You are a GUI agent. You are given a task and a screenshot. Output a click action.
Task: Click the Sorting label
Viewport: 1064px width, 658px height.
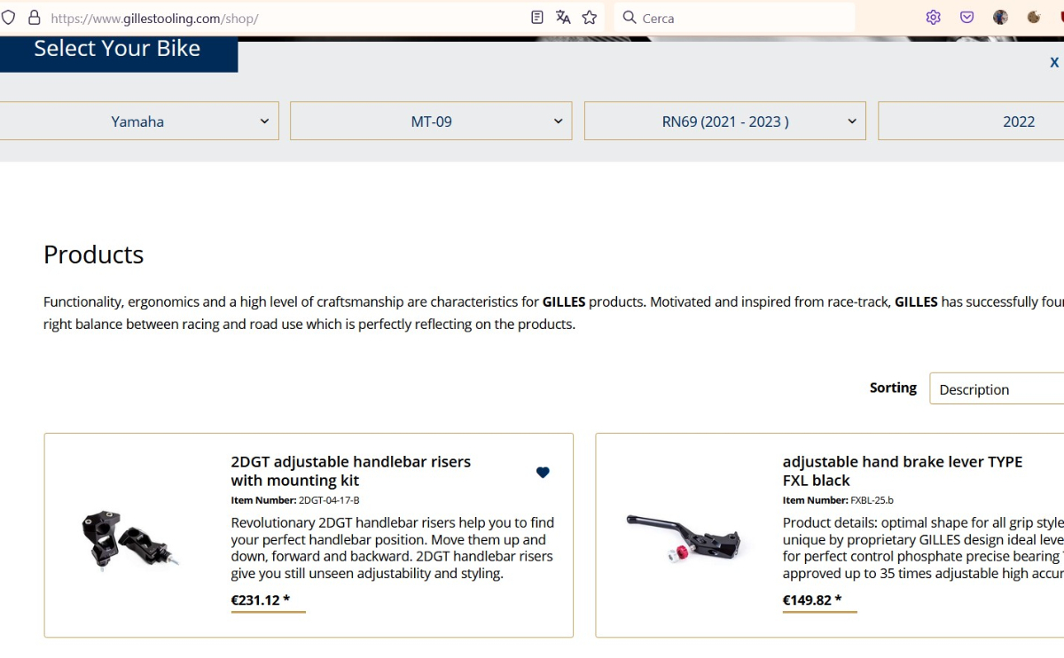[x=893, y=388]
